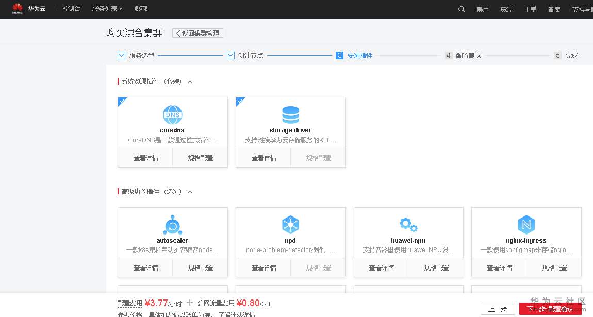The height and width of the screenshot is (317, 593).
Task: Open nginx-ingress 规格配置
Action: click(554, 268)
